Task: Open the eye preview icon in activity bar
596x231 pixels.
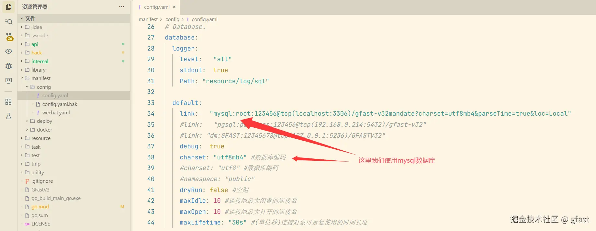Action: point(9,51)
